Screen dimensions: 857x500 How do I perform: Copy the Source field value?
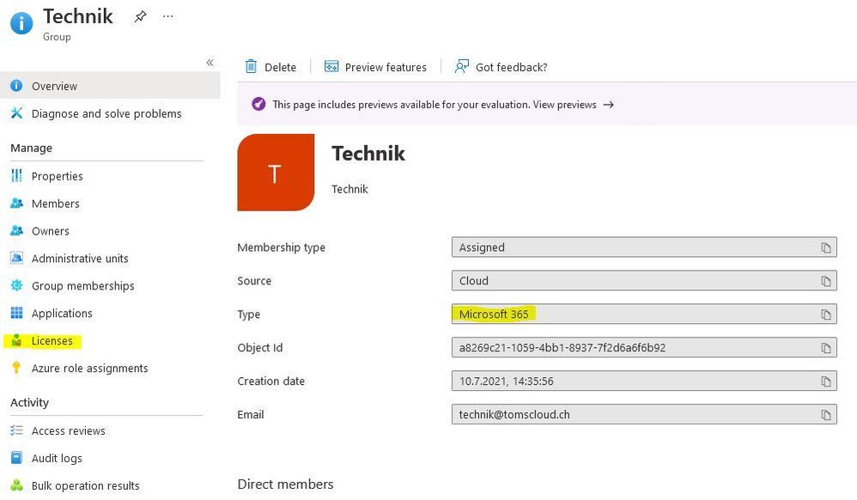tap(825, 281)
